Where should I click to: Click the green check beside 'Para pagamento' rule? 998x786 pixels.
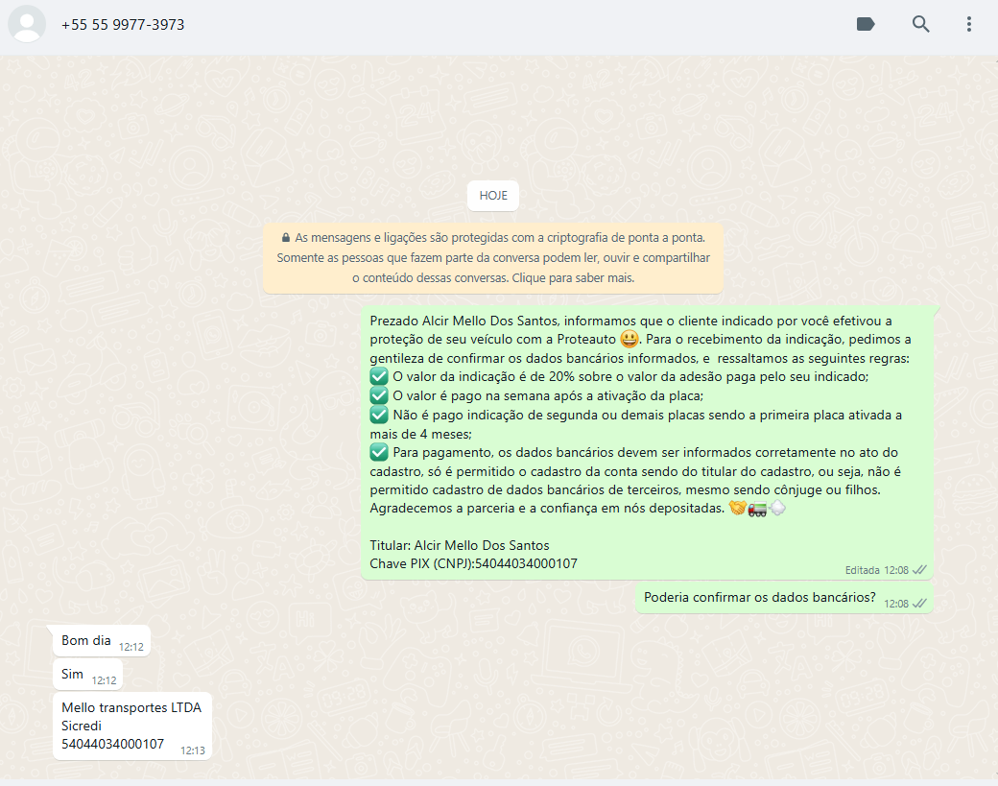point(379,452)
